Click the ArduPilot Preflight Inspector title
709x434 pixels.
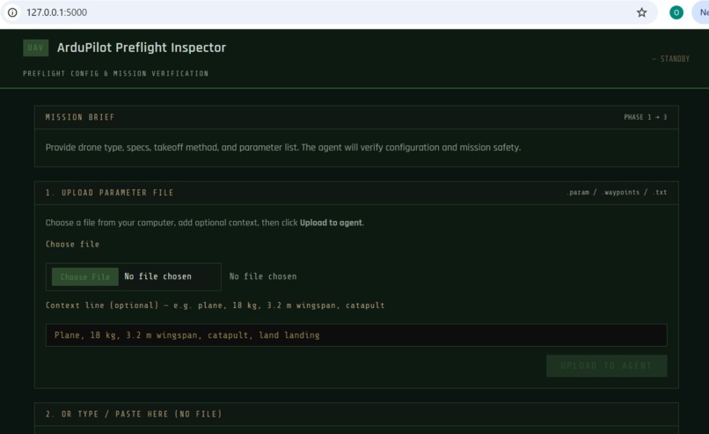tap(142, 48)
